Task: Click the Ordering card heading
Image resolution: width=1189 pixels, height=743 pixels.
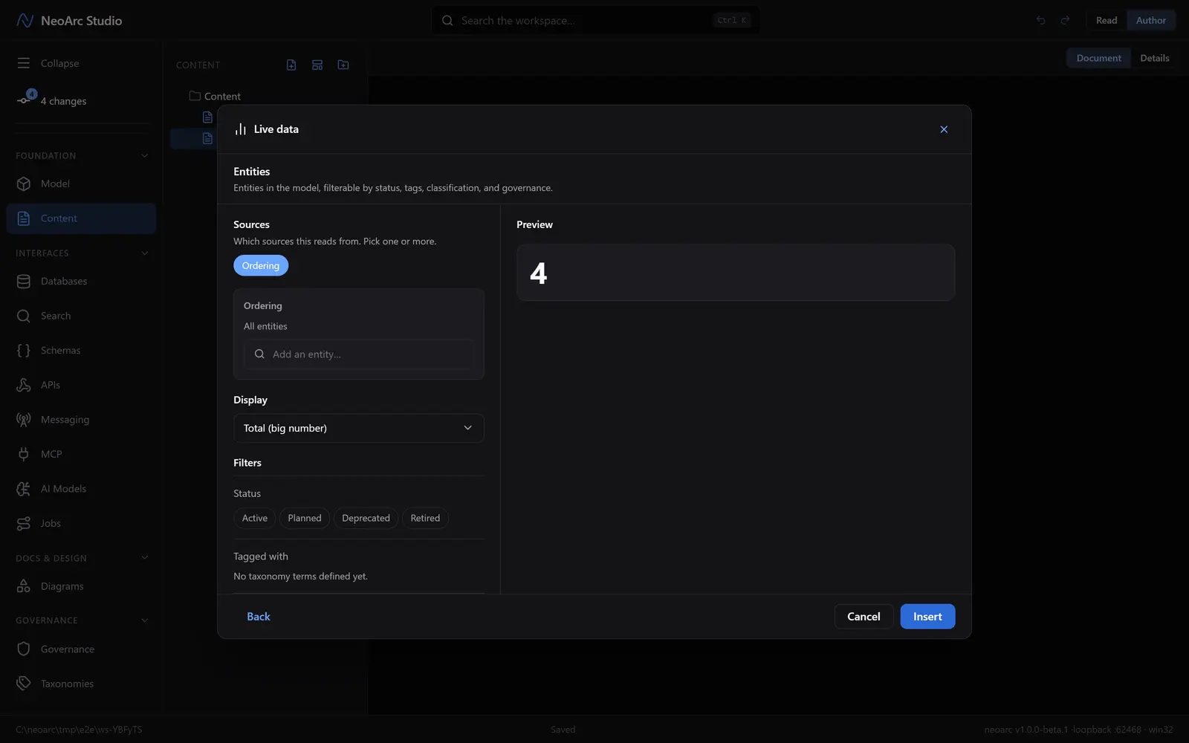Action: pos(263,305)
